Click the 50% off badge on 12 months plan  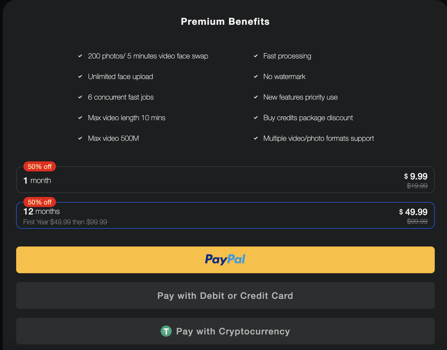coord(39,202)
